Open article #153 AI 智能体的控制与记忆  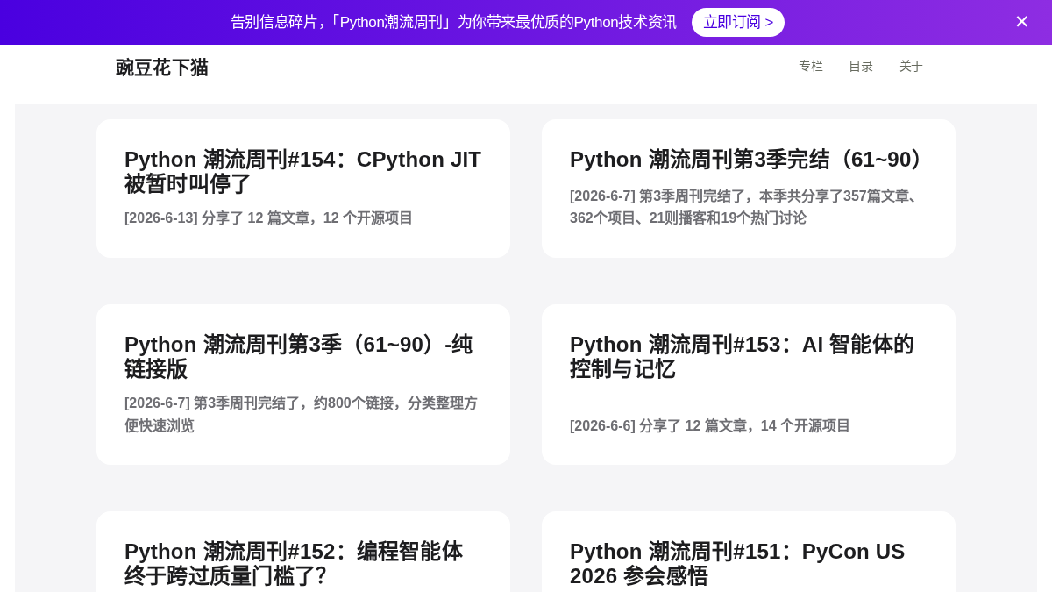point(742,356)
